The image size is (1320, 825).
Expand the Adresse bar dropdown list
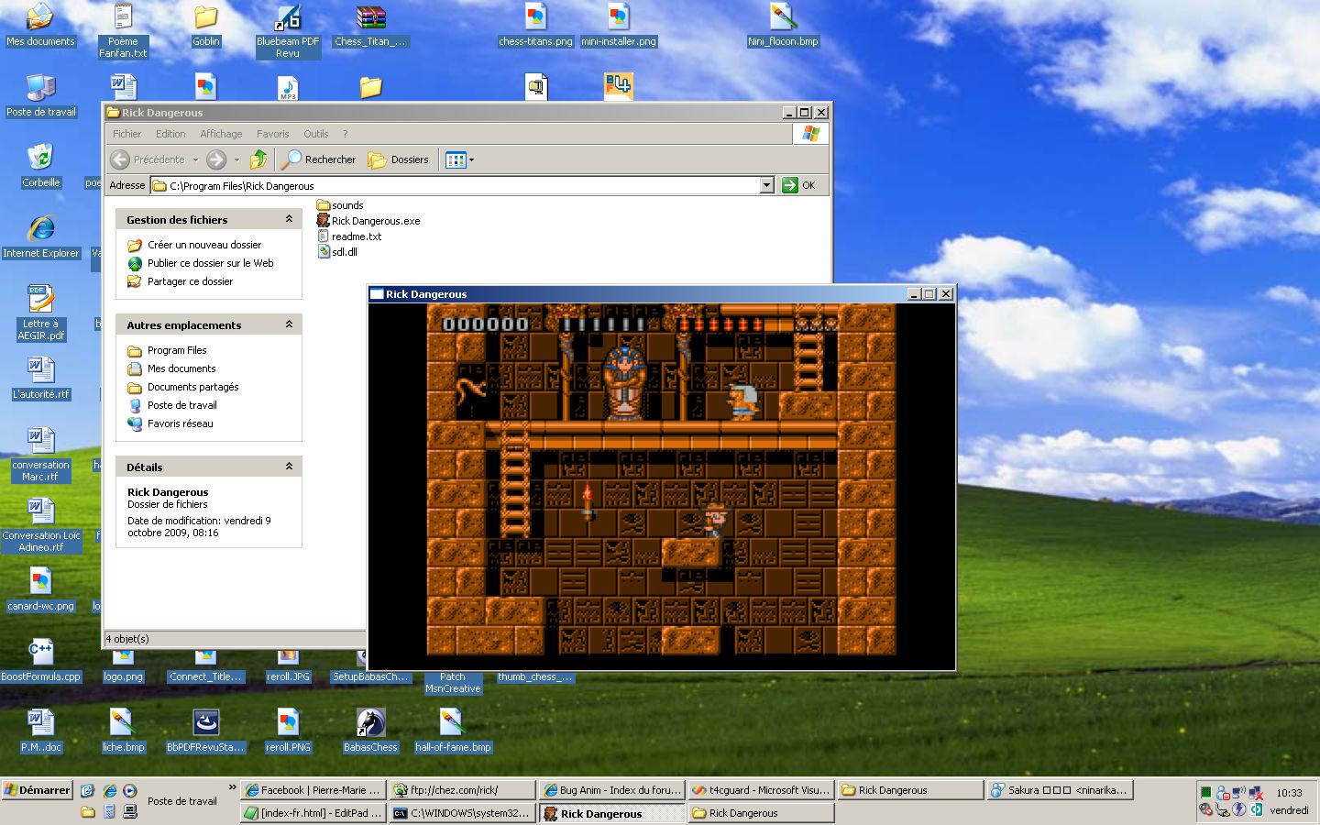coord(767,185)
